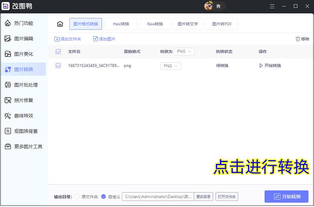314x207 pixels.
Task: Select the 原文件夹 output radio button
Action: [77, 196]
